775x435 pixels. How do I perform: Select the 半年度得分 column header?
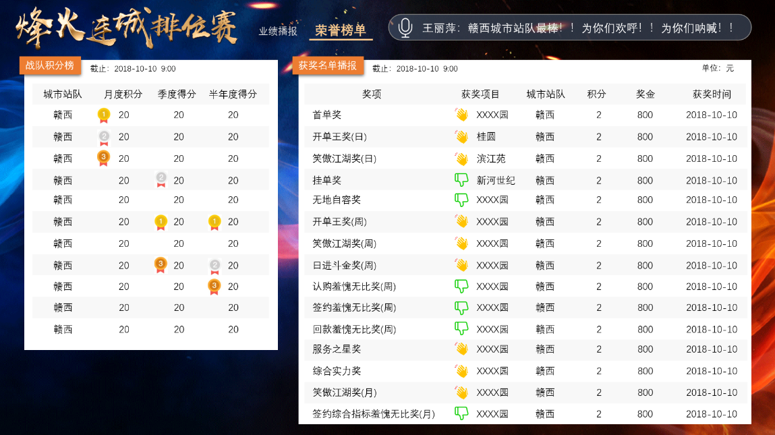coord(233,94)
